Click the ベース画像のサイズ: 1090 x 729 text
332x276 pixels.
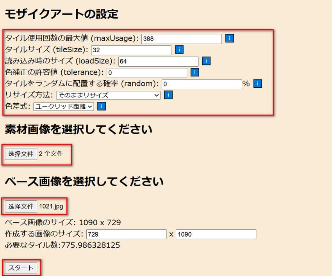pyautogui.click(x=63, y=222)
